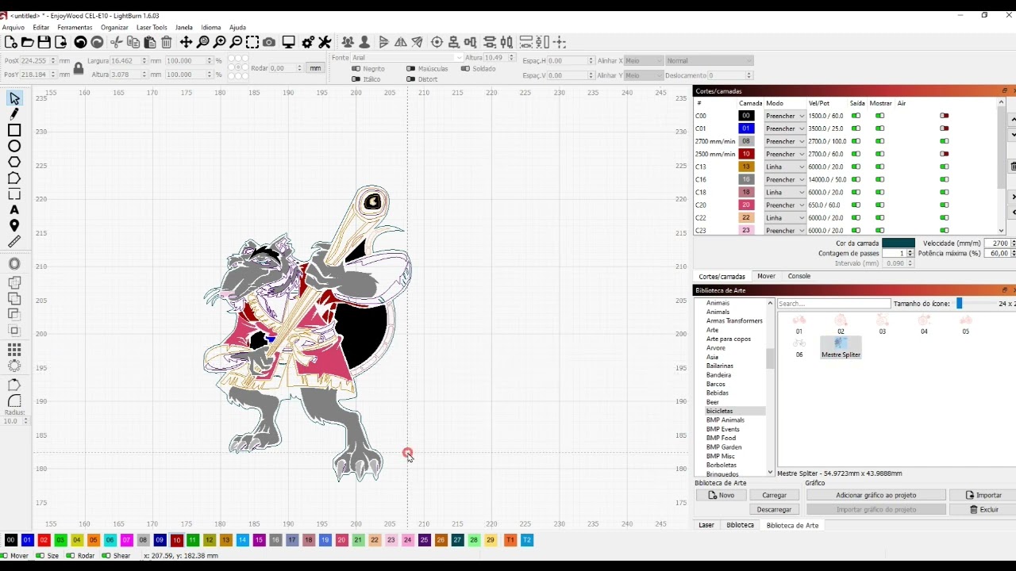
Task: Toggle the Soldado welded switch
Action: pyautogui.click(x=465, y=69)
